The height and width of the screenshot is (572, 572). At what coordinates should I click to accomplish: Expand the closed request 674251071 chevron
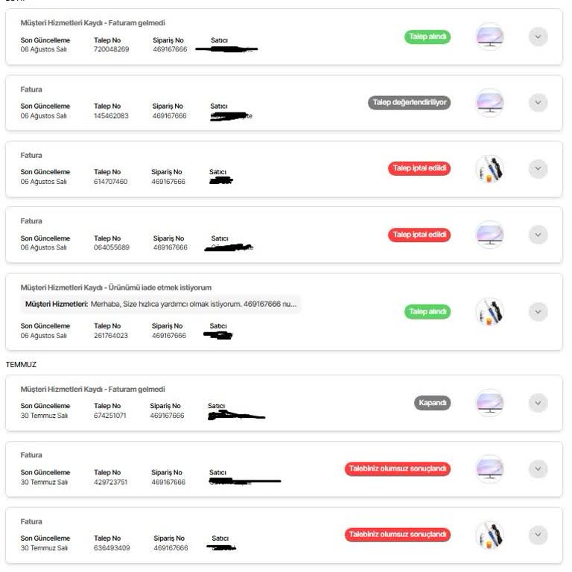tap(538, 403)
